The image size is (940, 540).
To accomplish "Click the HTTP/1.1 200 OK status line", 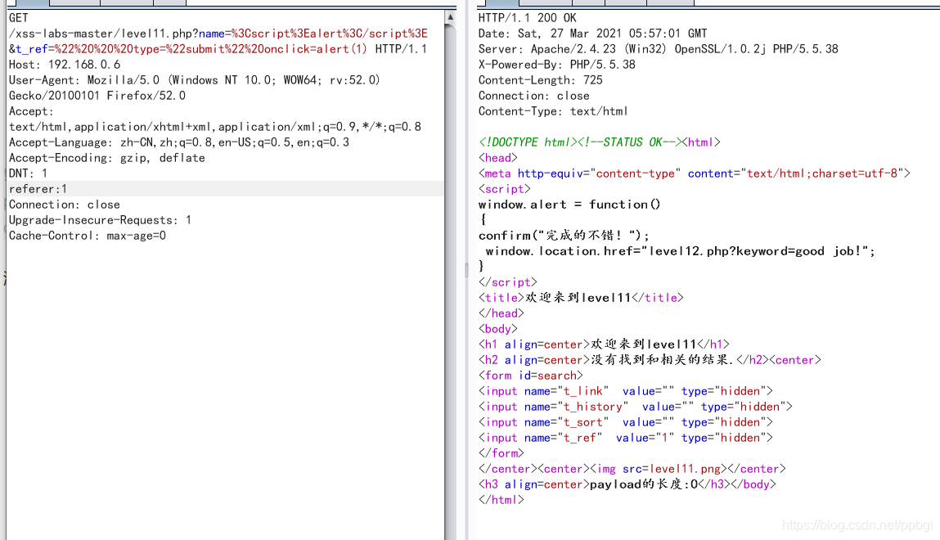I will tap(528, 18).
